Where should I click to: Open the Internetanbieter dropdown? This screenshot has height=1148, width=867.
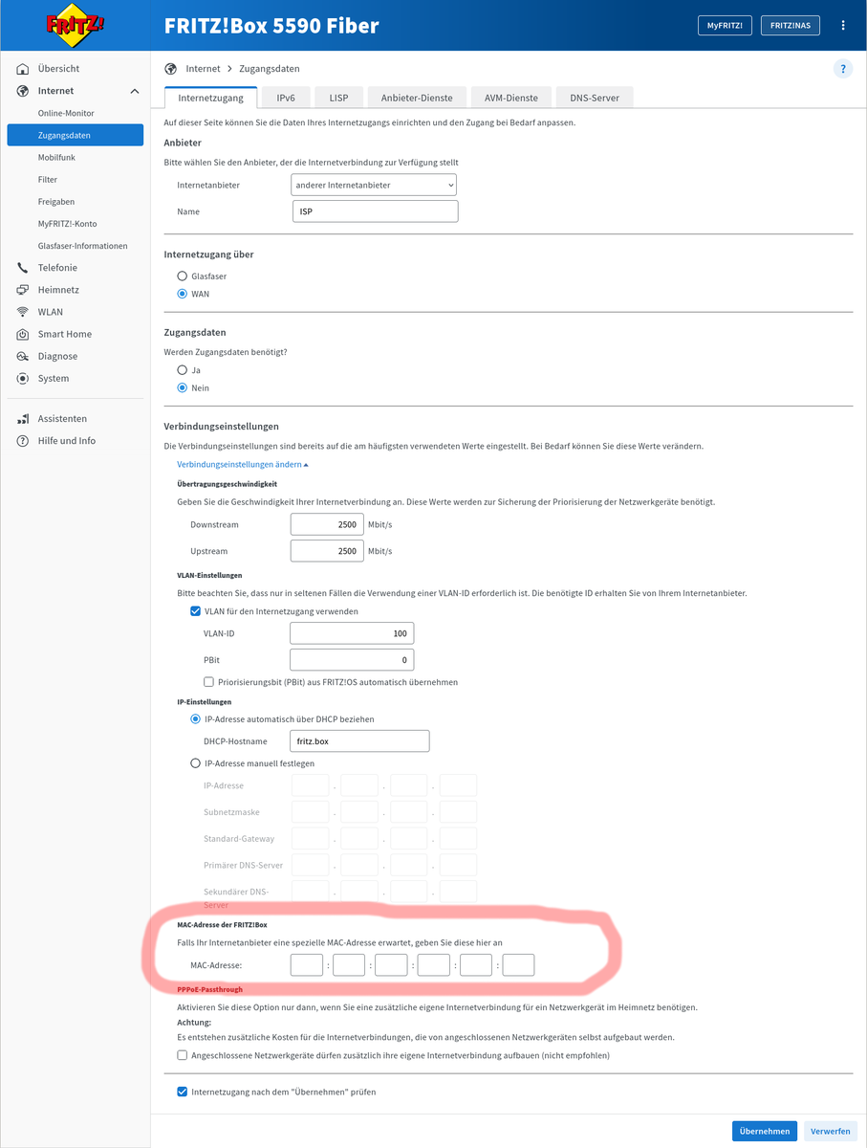pyautogui.click(x=374, y=185)
